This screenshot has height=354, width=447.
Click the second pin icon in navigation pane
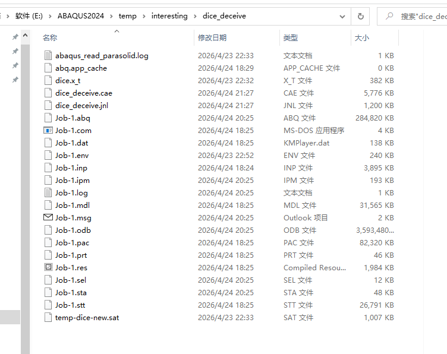pyautogui.click(x=15, y=51)
